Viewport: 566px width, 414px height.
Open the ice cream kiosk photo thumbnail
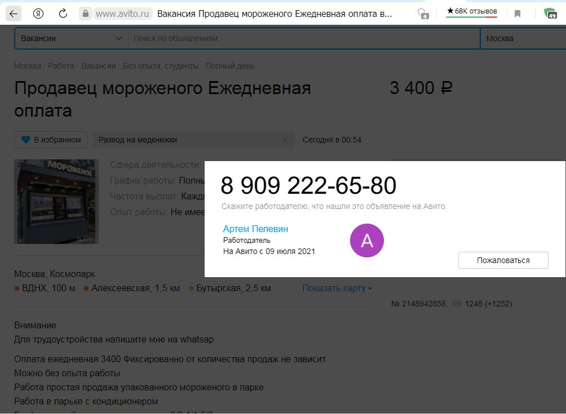pos(56,202)
